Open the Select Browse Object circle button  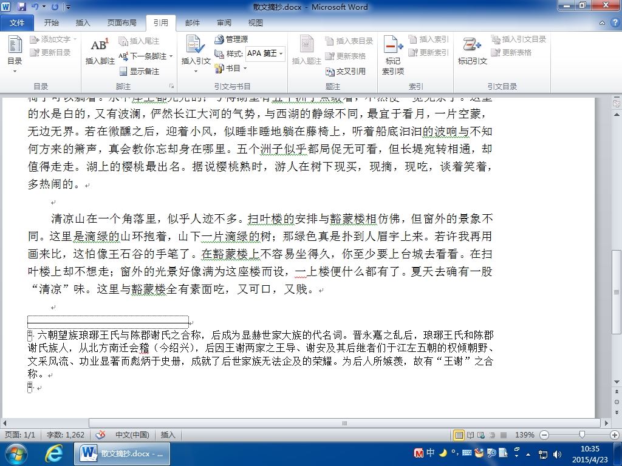pyautogui.click(x=617, y=402)
